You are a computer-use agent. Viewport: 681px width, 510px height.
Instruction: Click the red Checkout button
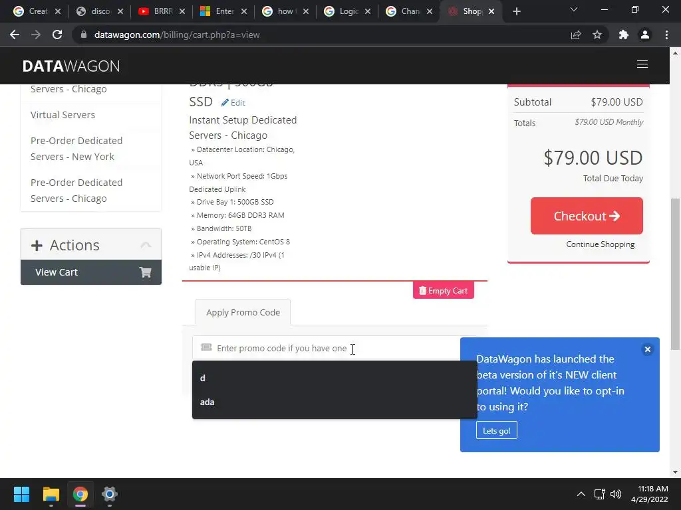(x=587, y=216)
